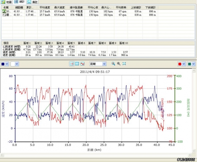The height and width of the screenshot is (162, 197).
Task: Zoom in on the chart
Action: tap(113, 64)
